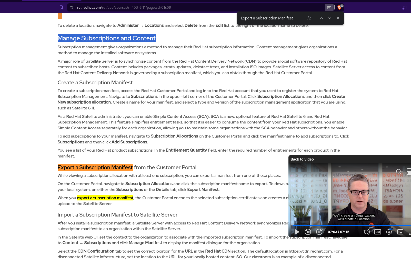
Task: Click Back to video label
Action: tap(302, 159)
